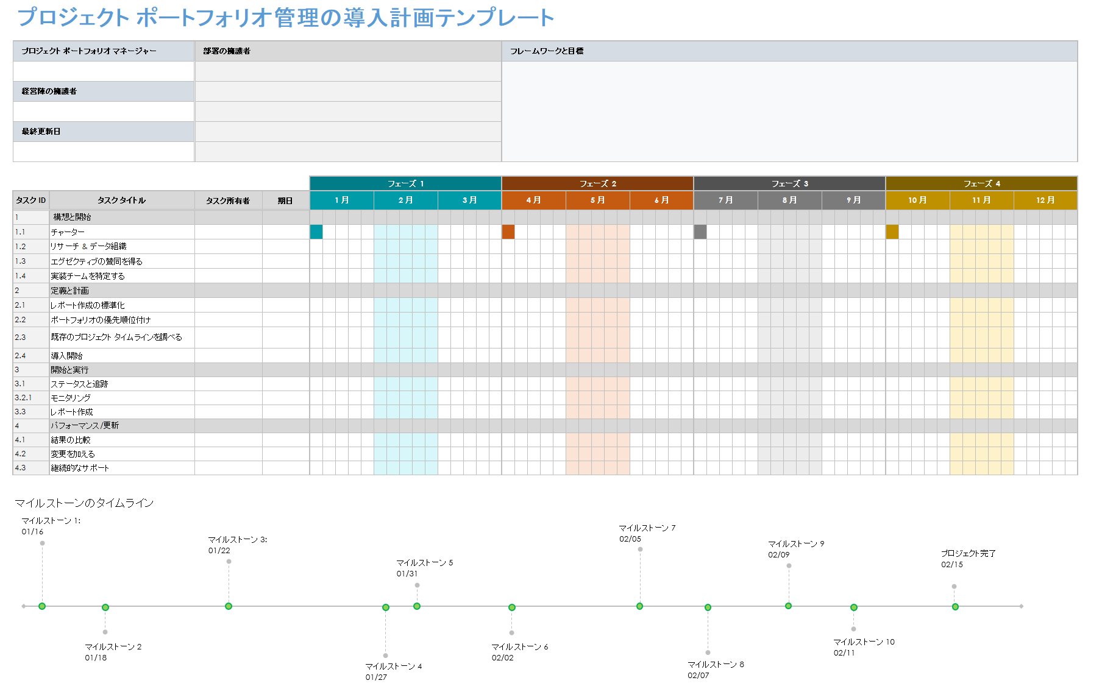Viewport: 1102px width, 686px height.
Task: Click the マイルストーンのタイムライン heading
Action: coord(84,503)
